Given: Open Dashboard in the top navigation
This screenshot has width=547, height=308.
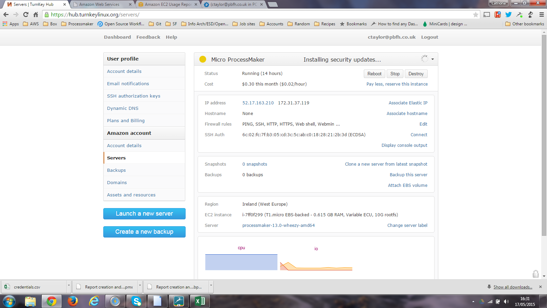Looking at the screenshot, I should pyautogui.click(x=117, y=37).
